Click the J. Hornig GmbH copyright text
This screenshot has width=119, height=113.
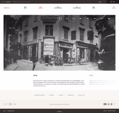[109, 111]
